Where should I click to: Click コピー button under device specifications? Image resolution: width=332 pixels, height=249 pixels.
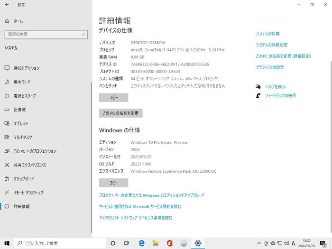[x=113, y=98]
